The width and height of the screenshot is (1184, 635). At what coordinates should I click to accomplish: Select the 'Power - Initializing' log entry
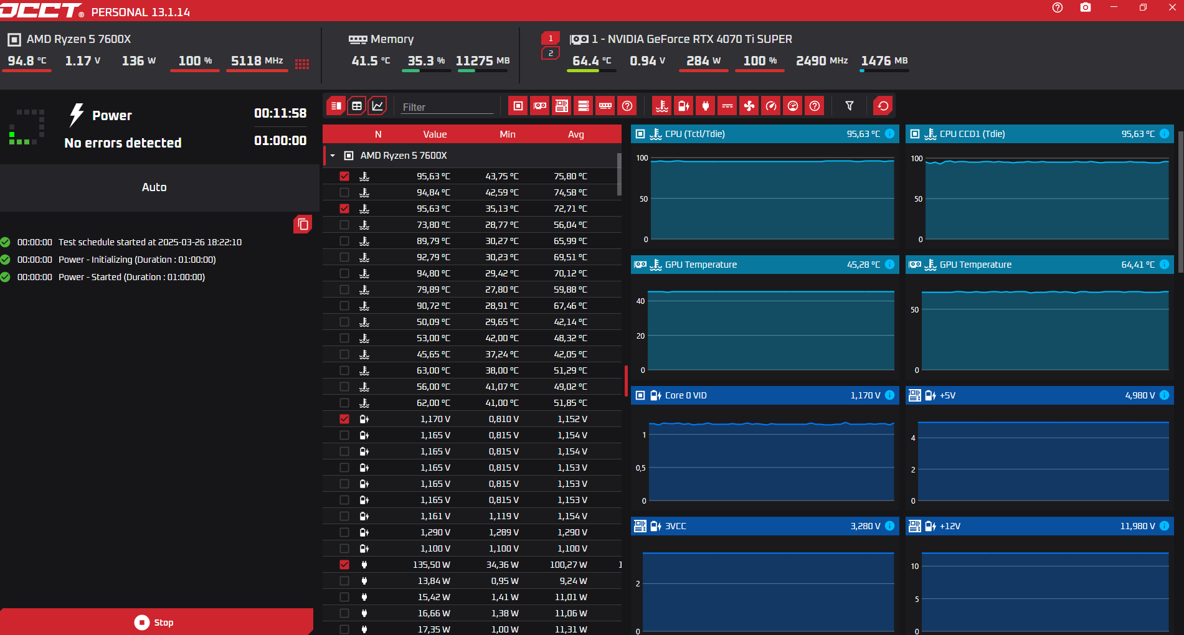tap(137, 260)
